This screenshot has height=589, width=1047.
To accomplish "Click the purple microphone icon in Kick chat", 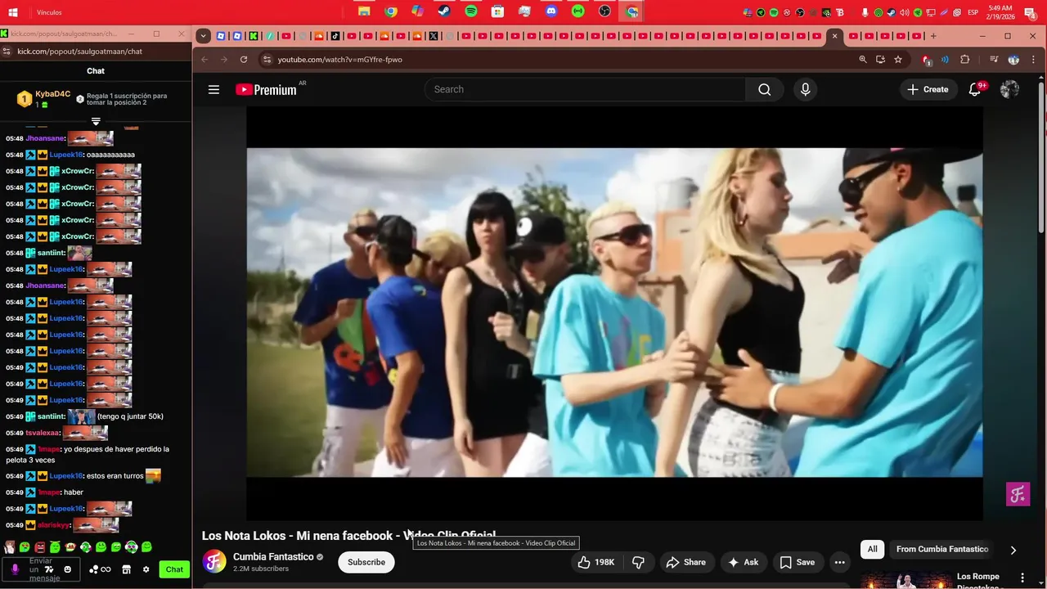I will pyautogui.click(x=15, y=569).
